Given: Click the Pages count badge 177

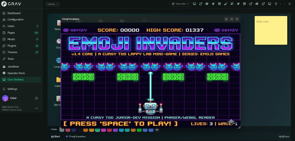Looking at the screenshot, I should [36, 33].
